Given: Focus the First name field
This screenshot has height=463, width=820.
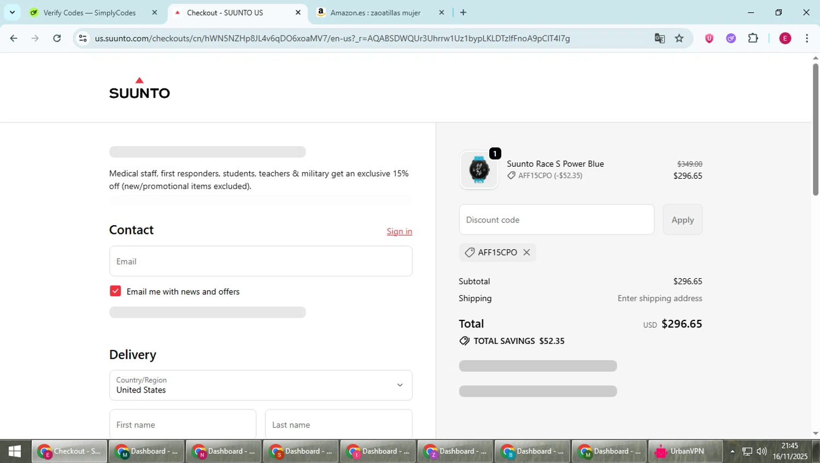Looking at the screenshot, I should click(183, 424).
